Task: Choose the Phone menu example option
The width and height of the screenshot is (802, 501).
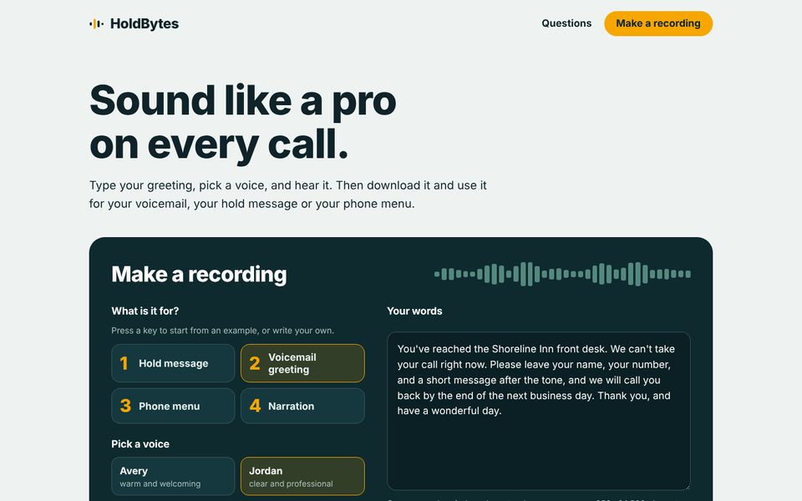Action: click(173, 406)
